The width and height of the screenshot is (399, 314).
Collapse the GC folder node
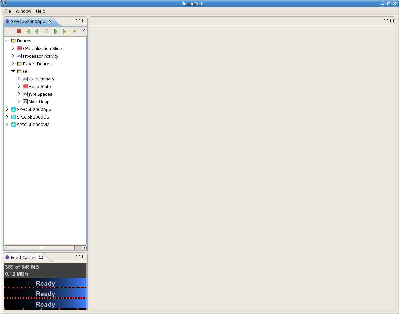[x=13, y=71]
